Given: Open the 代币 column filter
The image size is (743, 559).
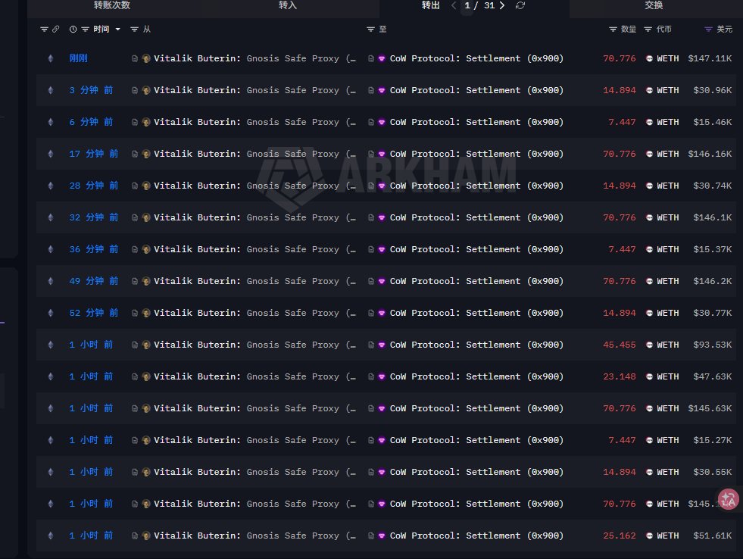Looking at the screenshot, I should tap(648, 30).
